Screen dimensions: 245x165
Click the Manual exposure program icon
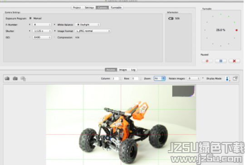pos(30,18)
